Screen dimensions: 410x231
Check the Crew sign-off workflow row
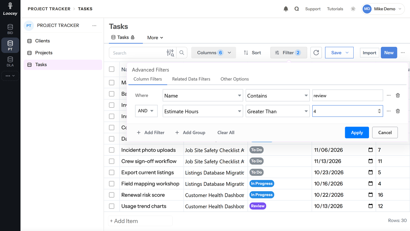[x=112, y=161]
